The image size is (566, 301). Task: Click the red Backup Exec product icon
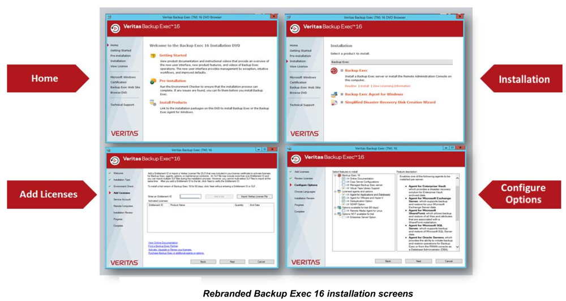click(334, 71)
